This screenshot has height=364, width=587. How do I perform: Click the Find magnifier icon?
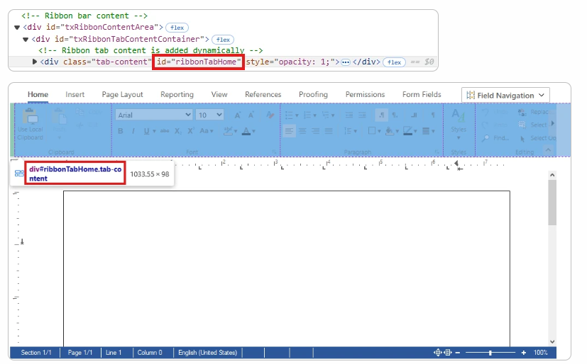pyautogui.click(x=485, y=138)
